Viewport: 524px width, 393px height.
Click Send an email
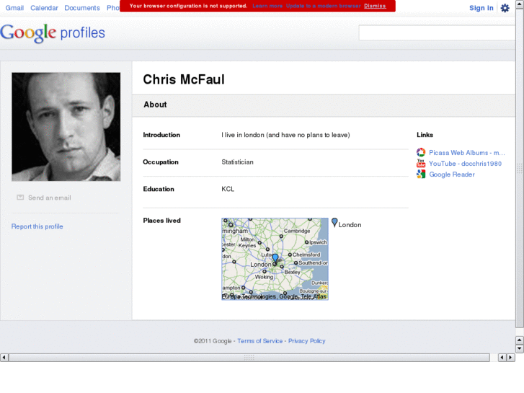[50, 198]
